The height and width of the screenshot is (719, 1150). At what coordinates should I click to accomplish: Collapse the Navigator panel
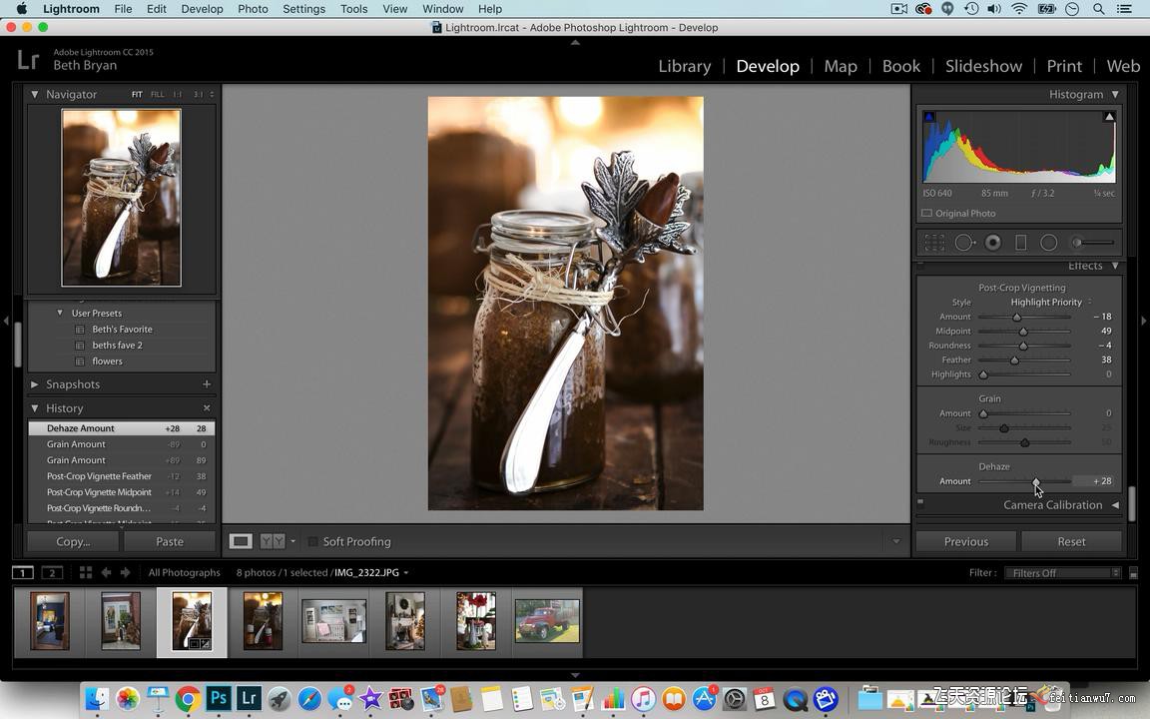coord(35,94)
